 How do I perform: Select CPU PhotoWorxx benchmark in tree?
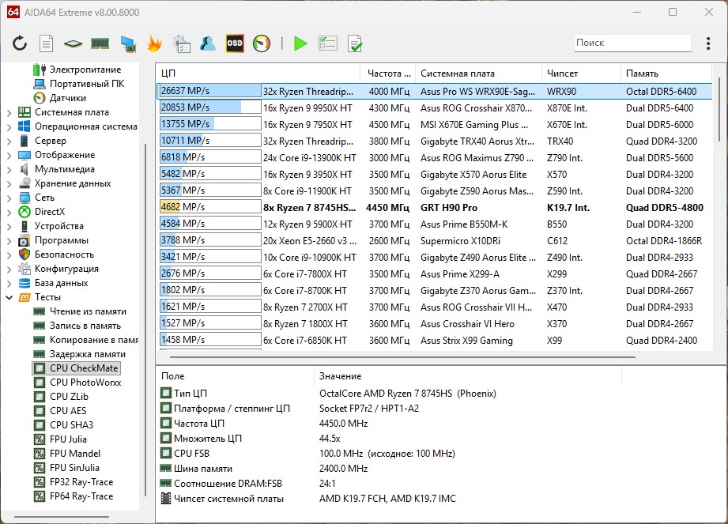[x=85, y=383]
